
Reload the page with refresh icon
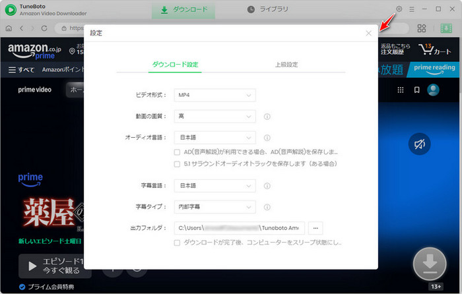pyautogui.click(x=44, y=28)
